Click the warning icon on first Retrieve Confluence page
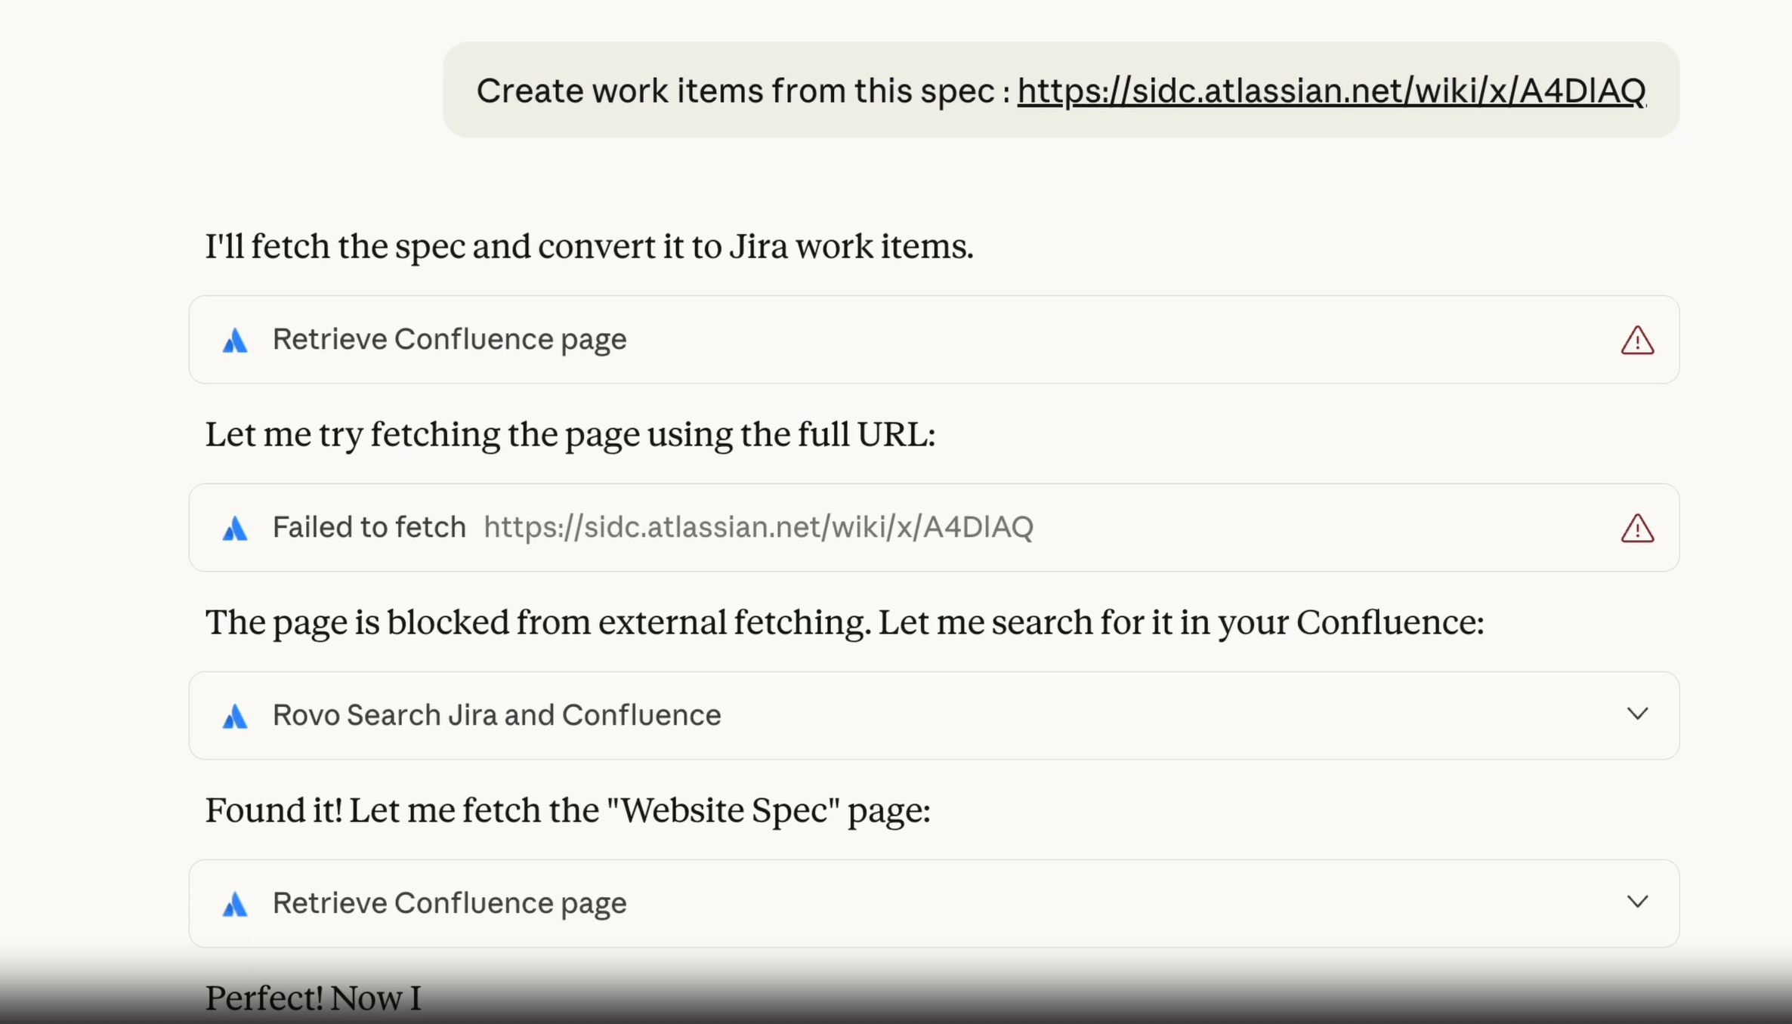This screenshot has width=1792, height=1024. 1637,340
